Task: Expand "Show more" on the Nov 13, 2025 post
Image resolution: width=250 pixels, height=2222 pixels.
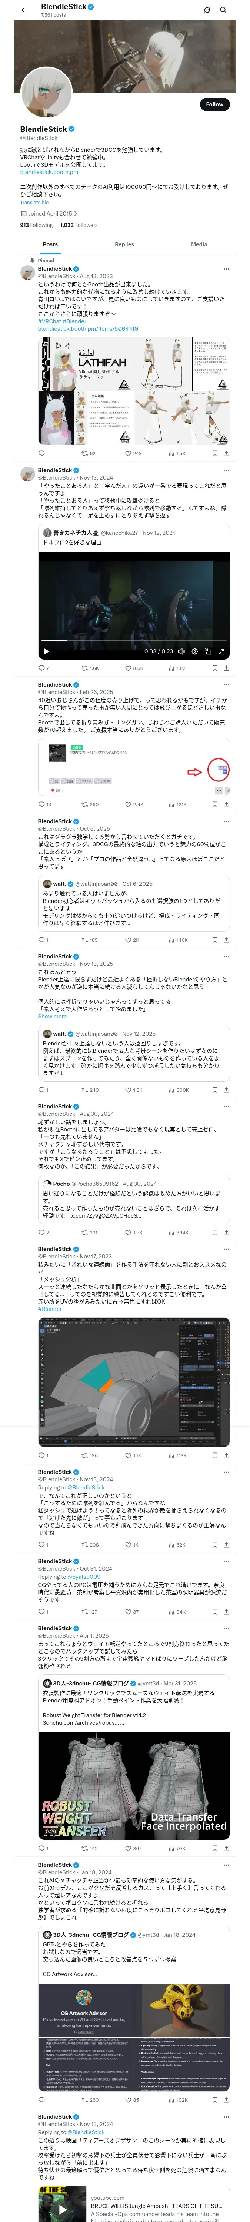Action: [x=52, y=1016]
